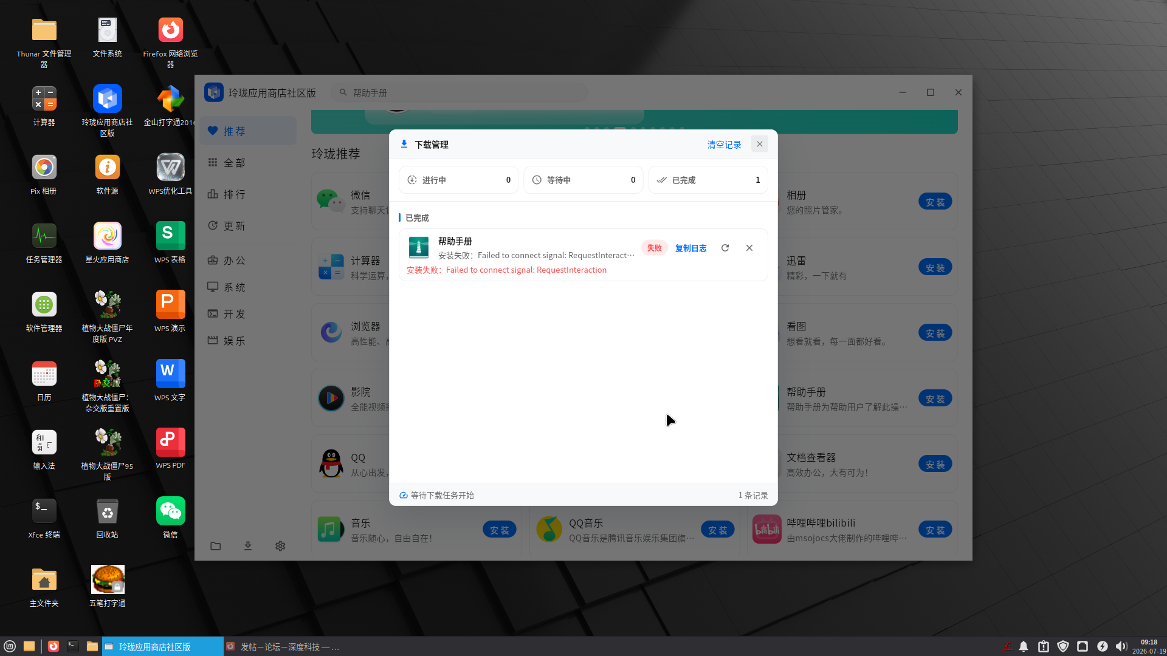Select the 等待中 status tab
This screenshot has width=1167, height=656.
click(x=583, y=180)
